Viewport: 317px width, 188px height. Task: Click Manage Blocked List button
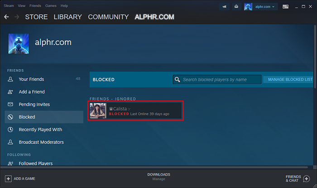[288, 79]
